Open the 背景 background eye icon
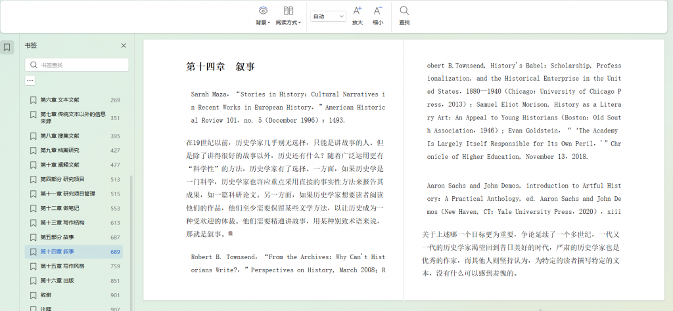The height and width of the screenshot is (311, 673). click(263, 10)
